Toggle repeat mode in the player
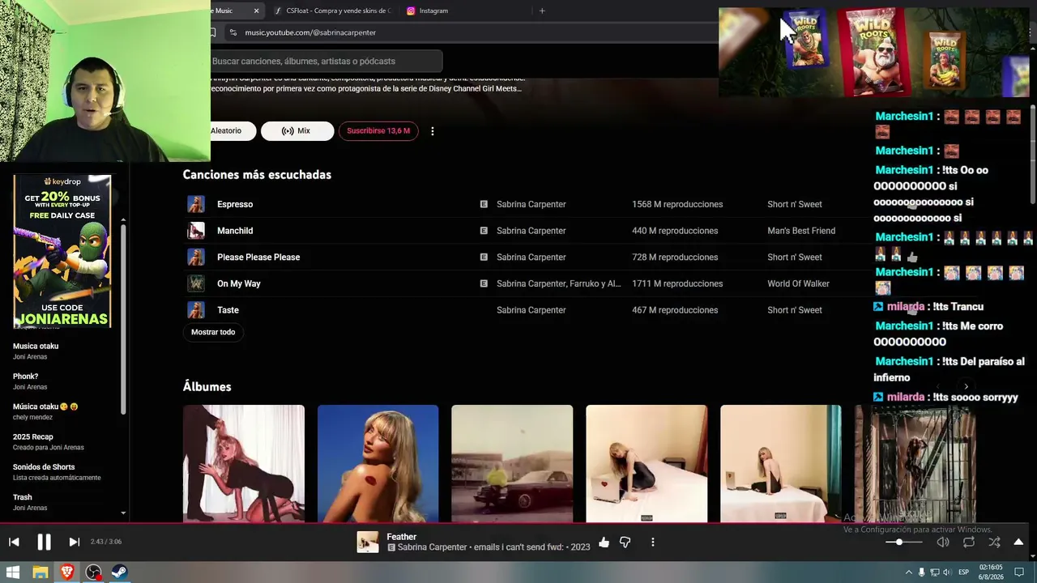The image size is (1037, 583). coord(968,542)
